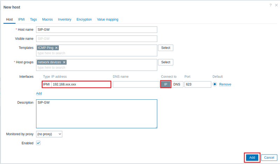Switch to the IPMI tab
The height and width of the screenshot is (164, 280).
point(21,20)
